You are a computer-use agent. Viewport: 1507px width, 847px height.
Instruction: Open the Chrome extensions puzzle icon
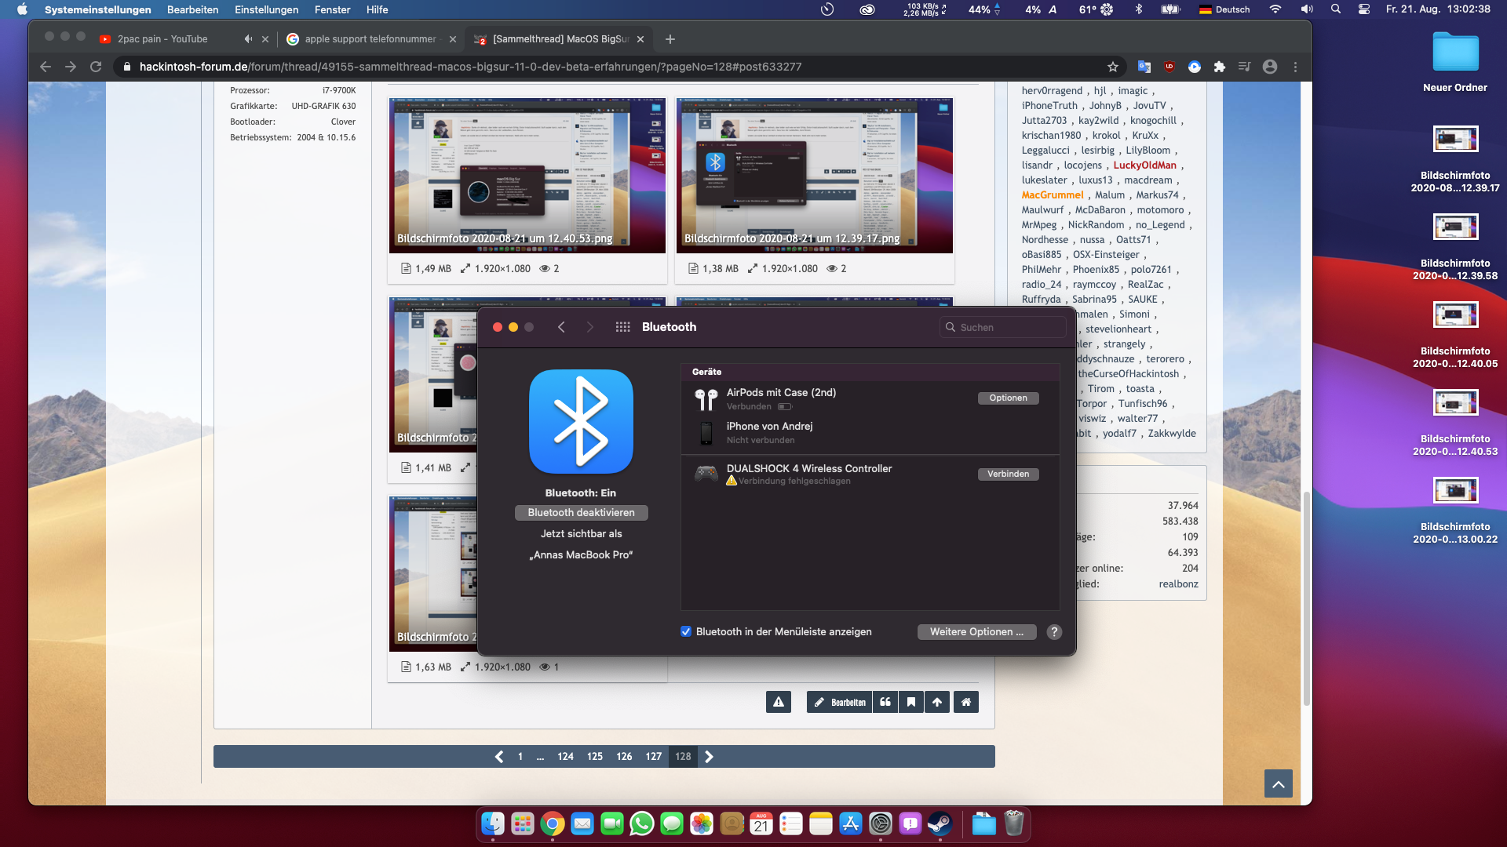coord(1219,67)
